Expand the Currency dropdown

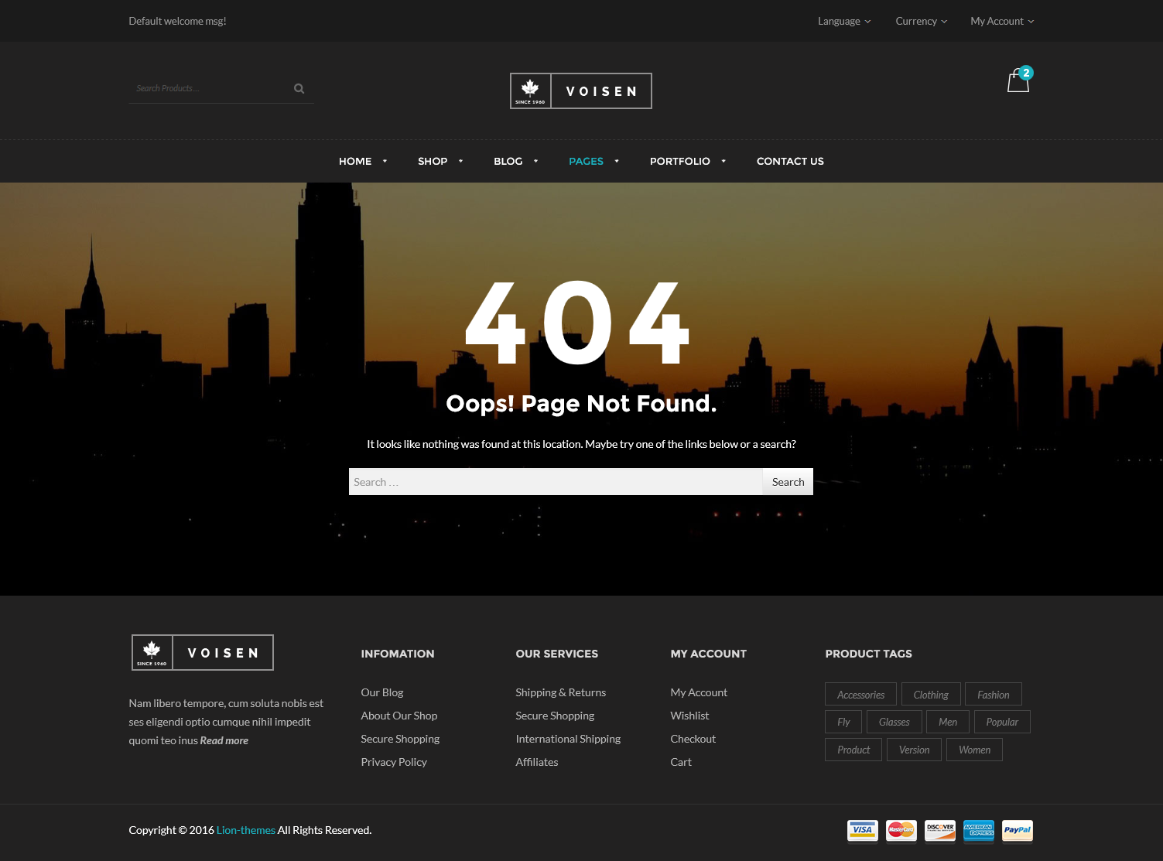point(922,21)
